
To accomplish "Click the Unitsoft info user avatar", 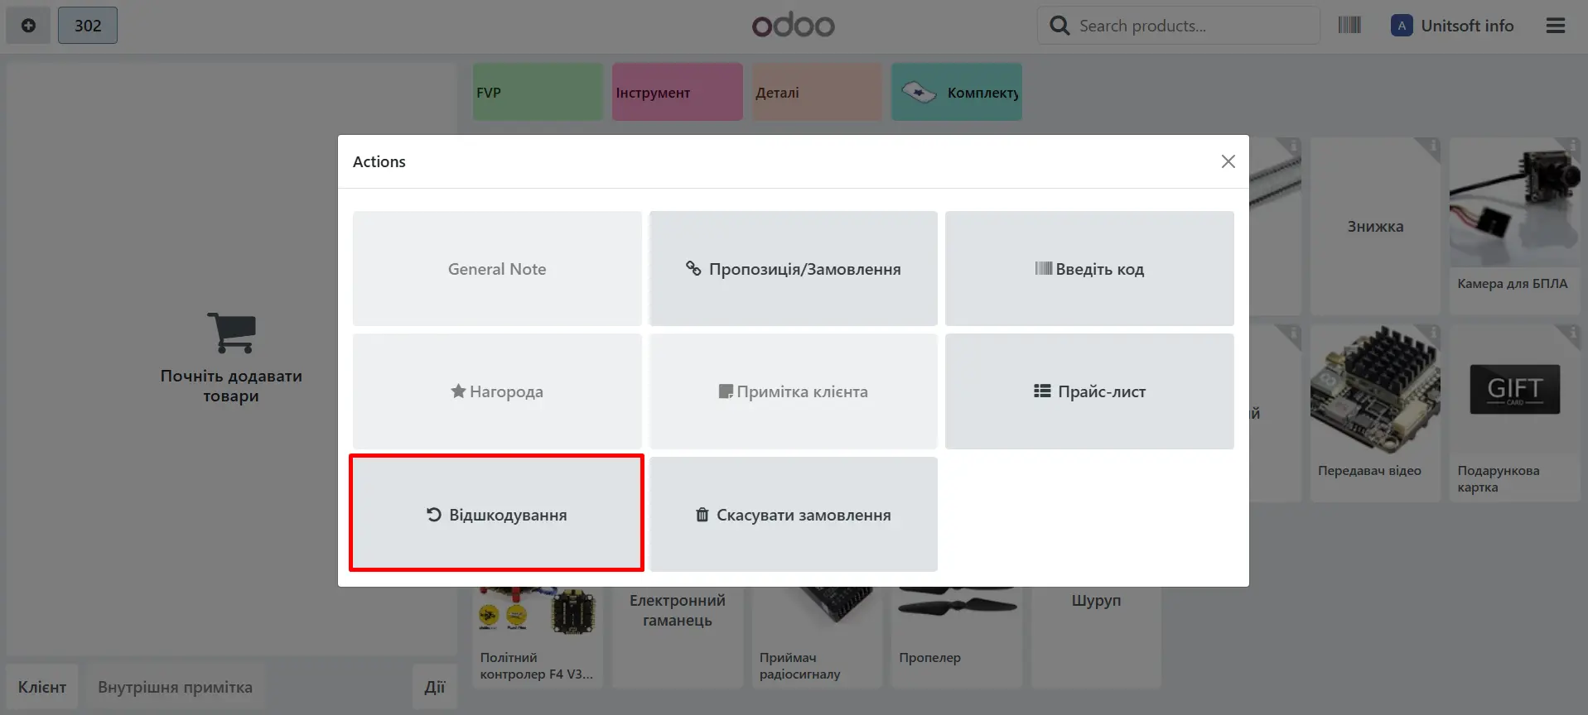I will [x=1401, y=26].
